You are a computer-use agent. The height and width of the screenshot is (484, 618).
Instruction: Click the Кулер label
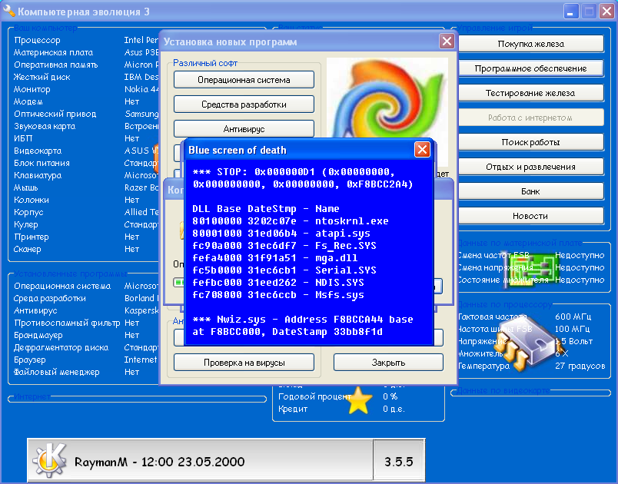click(x=25, y=224)
